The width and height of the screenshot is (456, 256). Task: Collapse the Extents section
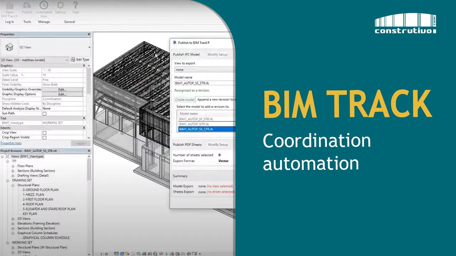84,128
